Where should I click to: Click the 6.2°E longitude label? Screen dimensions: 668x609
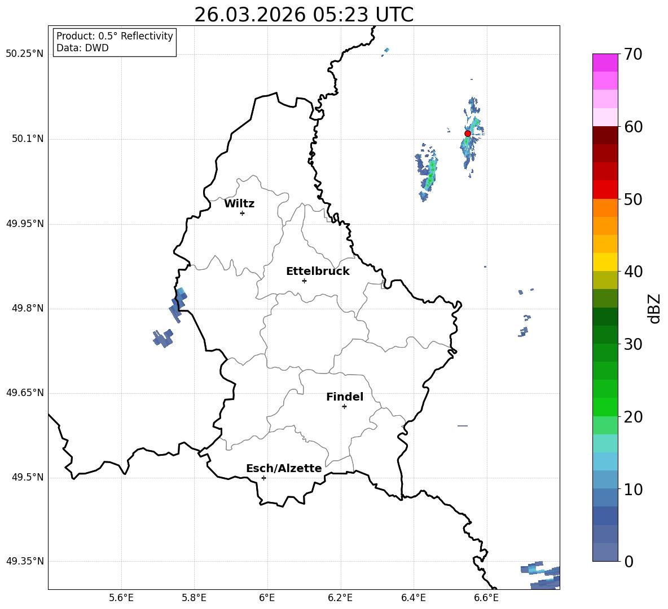(x=340, y=598)
